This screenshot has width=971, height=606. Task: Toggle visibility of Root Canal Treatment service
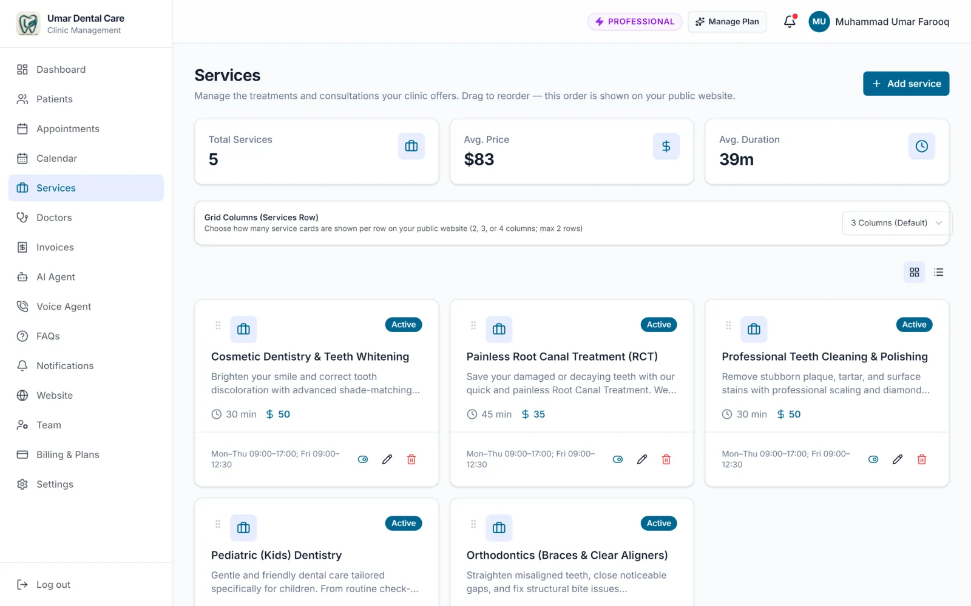[x=618, y=459]
